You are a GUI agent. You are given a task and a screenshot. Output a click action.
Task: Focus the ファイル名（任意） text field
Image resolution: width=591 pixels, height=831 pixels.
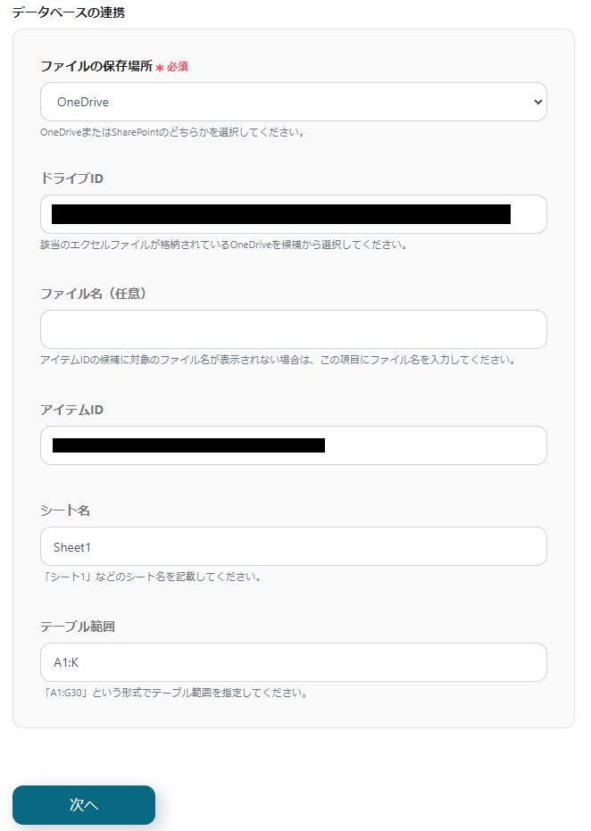click(293, 329)
